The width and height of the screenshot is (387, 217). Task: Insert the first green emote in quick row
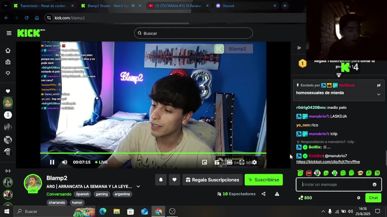pos(300,173)
